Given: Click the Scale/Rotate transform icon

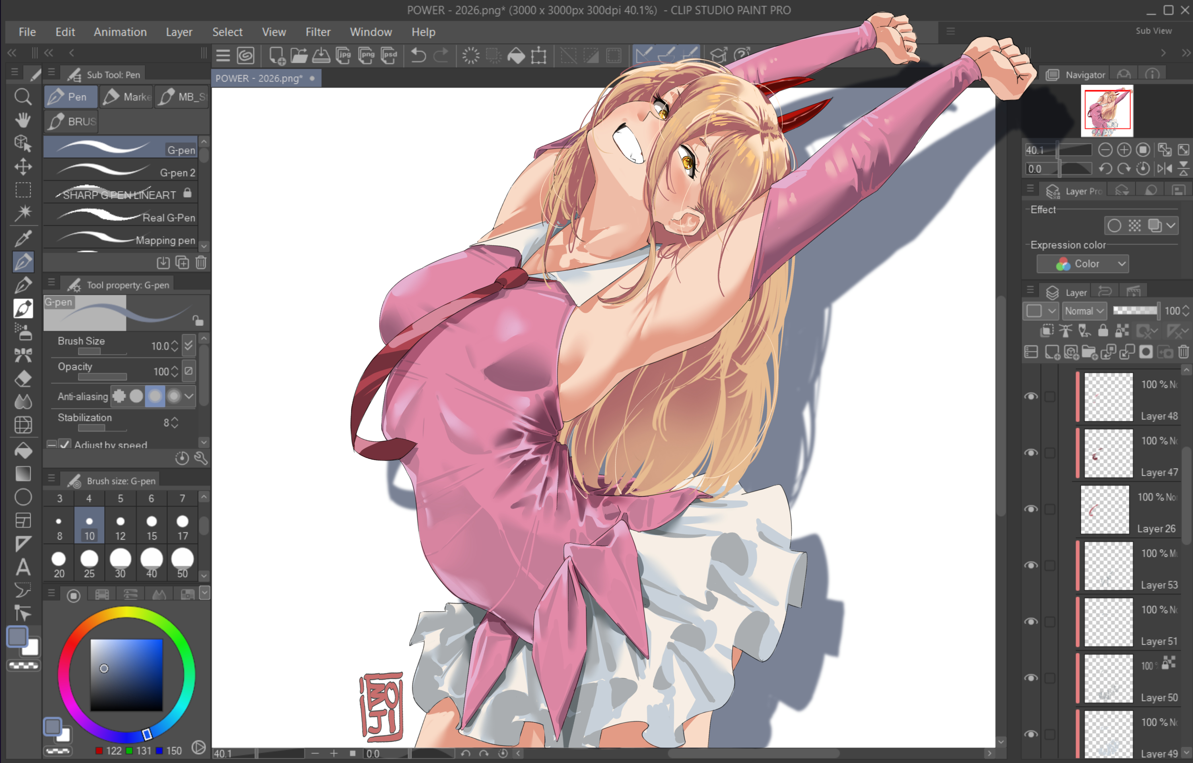Looking at the screenshot, I should pos(539,56).
